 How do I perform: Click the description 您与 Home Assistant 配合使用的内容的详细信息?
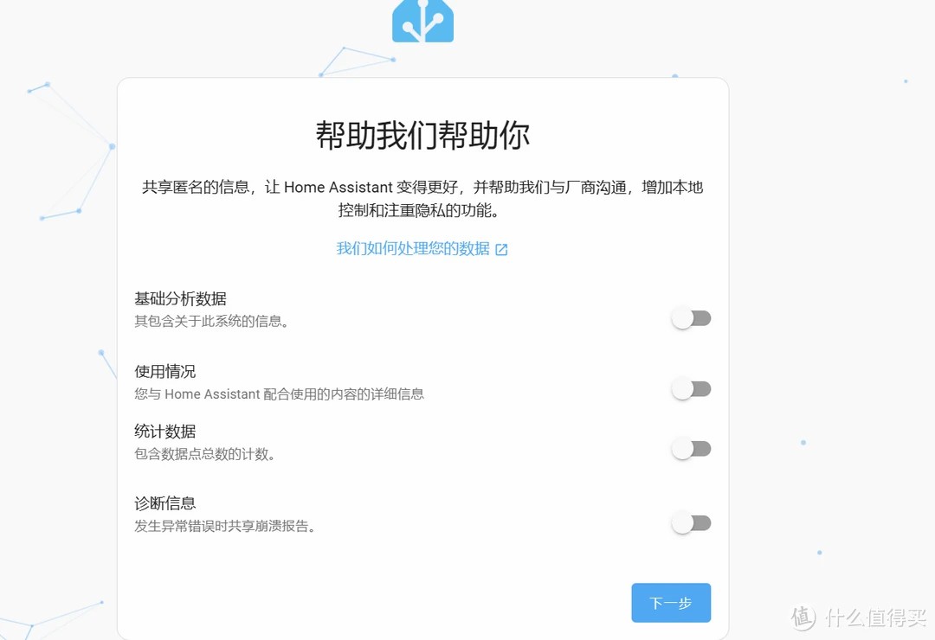(279, 394)
